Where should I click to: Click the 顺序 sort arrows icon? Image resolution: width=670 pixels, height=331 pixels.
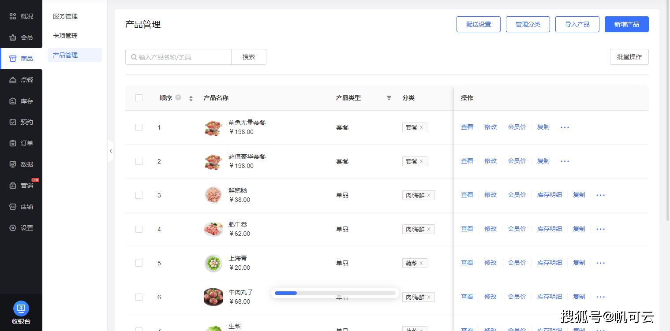(191, 98)
